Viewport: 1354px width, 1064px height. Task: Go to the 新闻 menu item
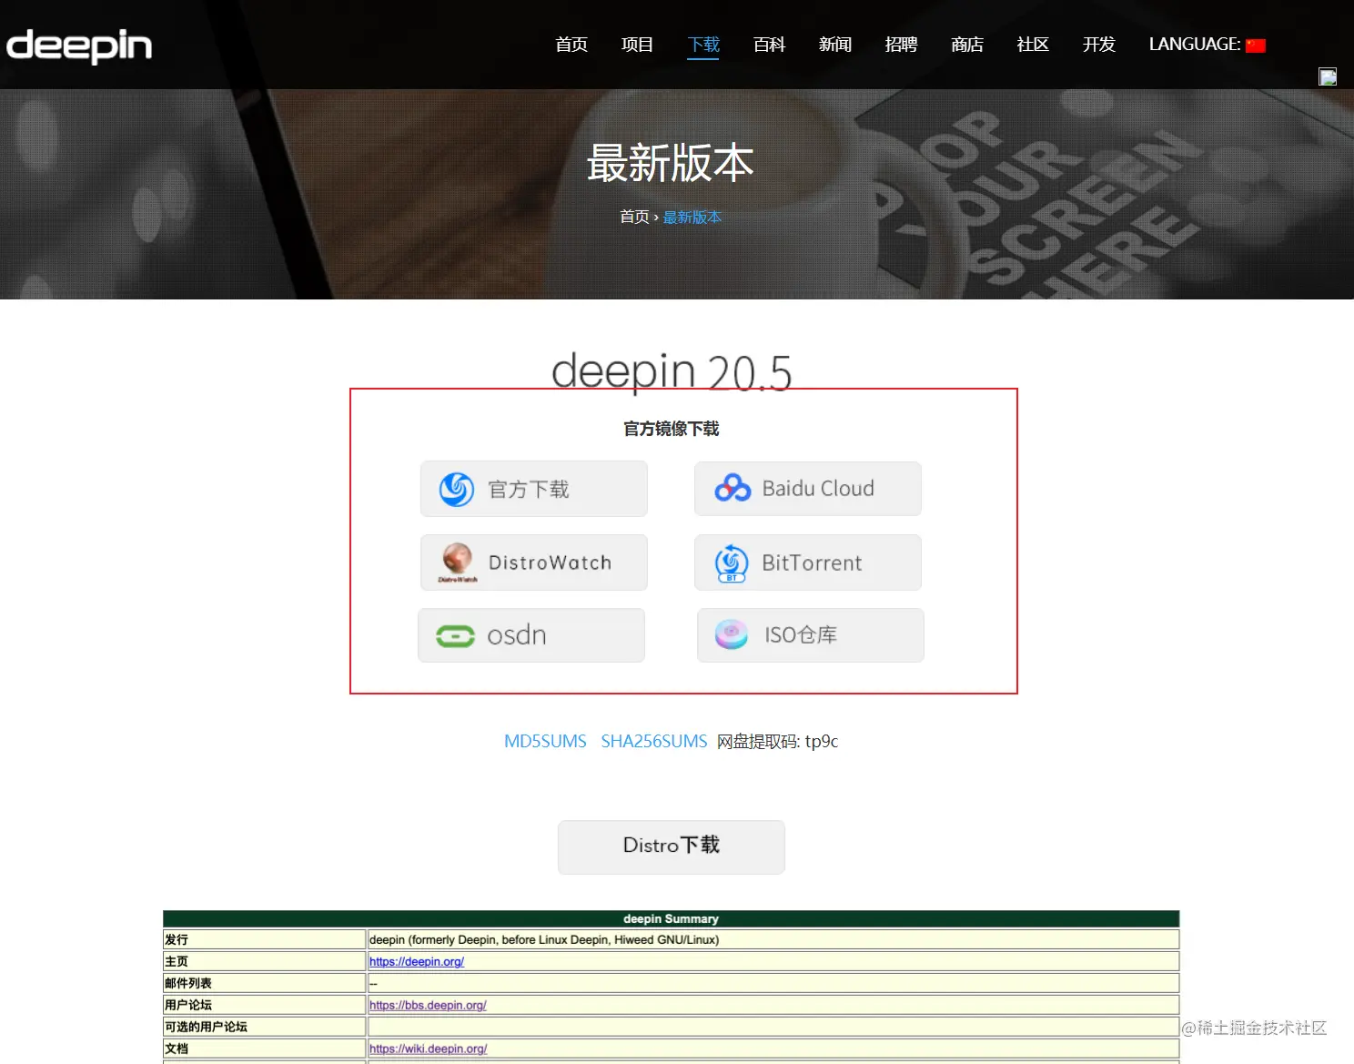[x=835, y=45]
